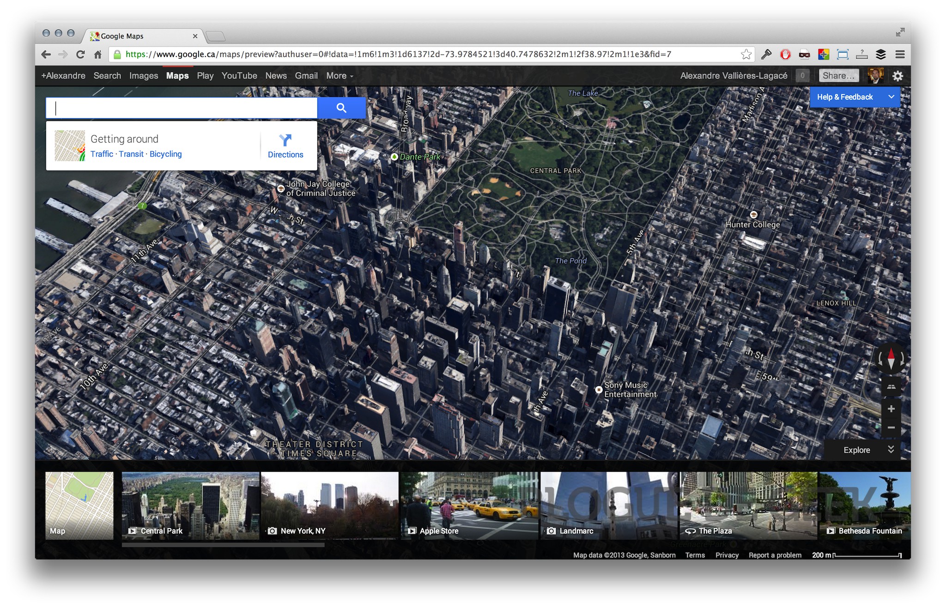Viewport: 946px width, 608px height.
Task: Reload the page with refresh icon
Action: [80, 54]
